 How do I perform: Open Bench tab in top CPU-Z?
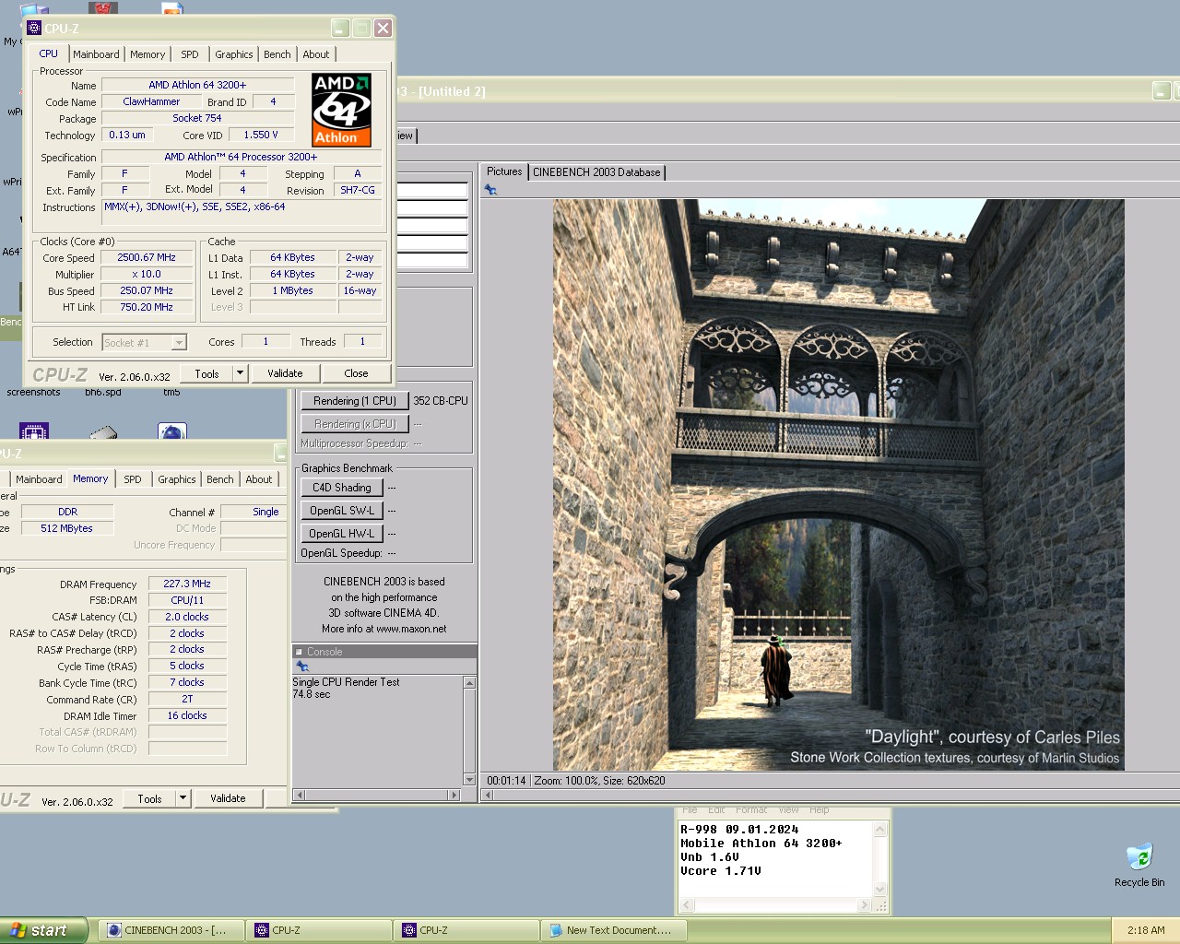click(x=277, y=54)
